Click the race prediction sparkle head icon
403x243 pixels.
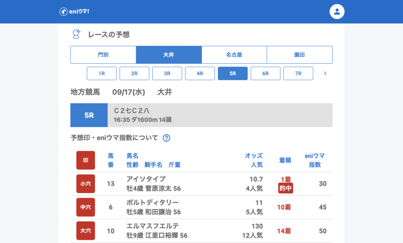(x=77, y=34)
